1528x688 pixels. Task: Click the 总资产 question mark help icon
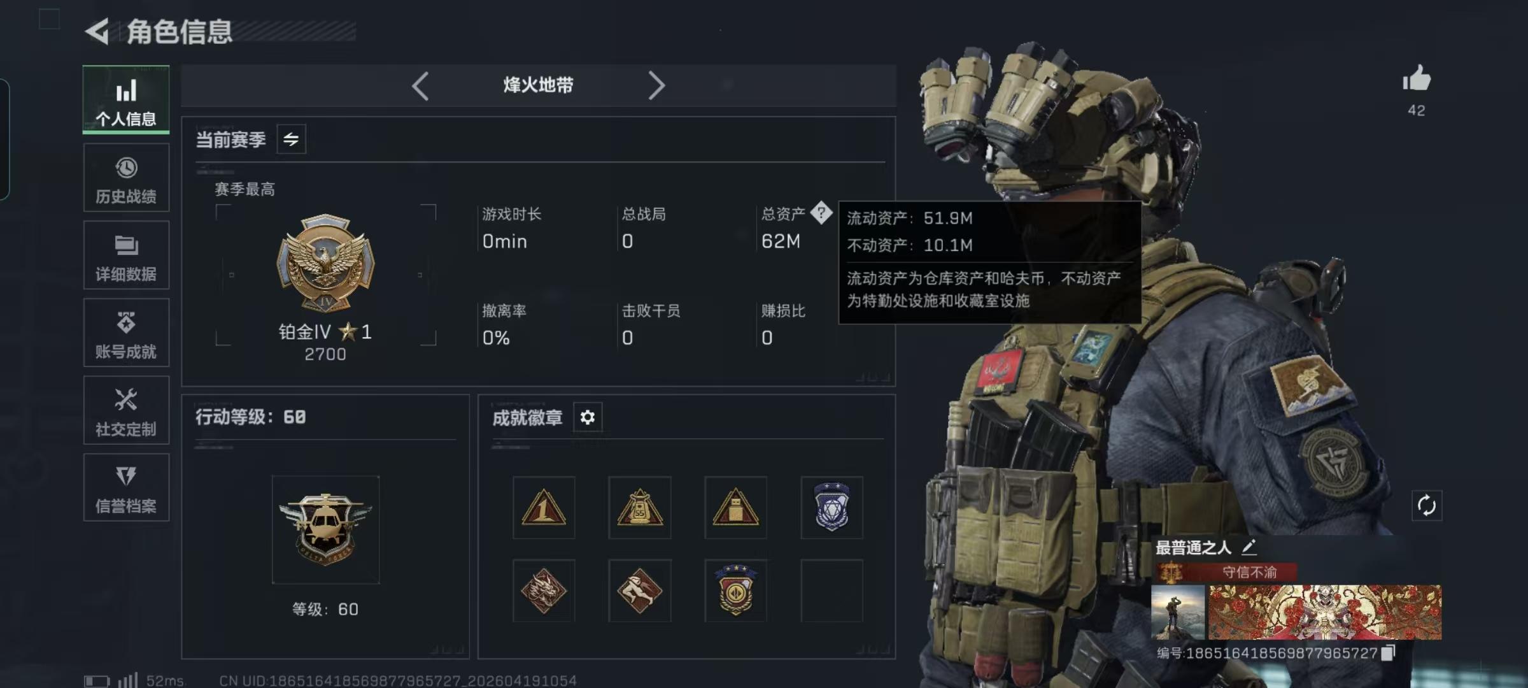821,213
